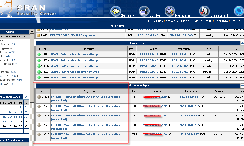Click destination IP 192.168.0.42
The height and width of the screenshot is (146, 244).
189,96
